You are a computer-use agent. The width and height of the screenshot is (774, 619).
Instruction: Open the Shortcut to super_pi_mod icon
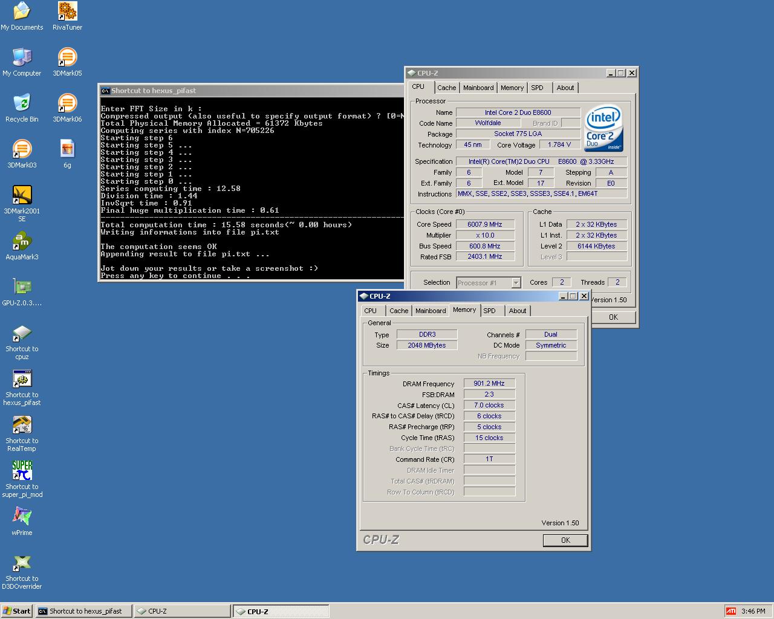point(22,479)
